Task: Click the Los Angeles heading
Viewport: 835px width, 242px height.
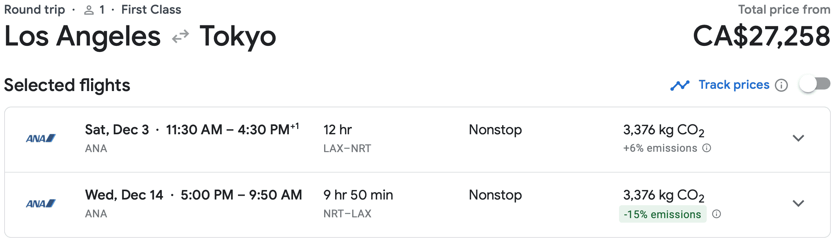Action: (82, 36)
